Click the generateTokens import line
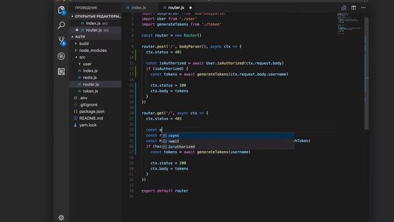The width and height of the screenshot is (394, 222). pyautogui.click(x=182, y=25)
